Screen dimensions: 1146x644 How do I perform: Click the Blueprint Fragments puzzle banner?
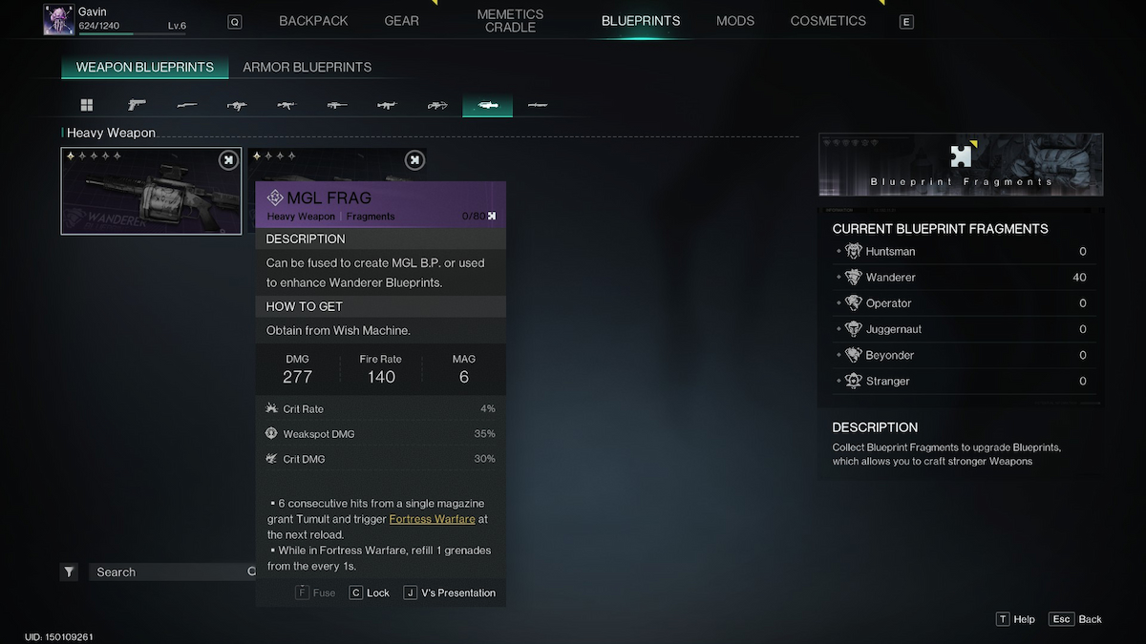[961, 165]
